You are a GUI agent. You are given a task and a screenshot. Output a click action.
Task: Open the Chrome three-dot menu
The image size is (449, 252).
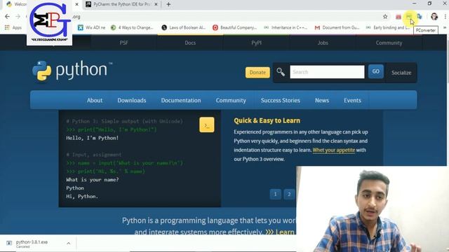pos(445,17)
